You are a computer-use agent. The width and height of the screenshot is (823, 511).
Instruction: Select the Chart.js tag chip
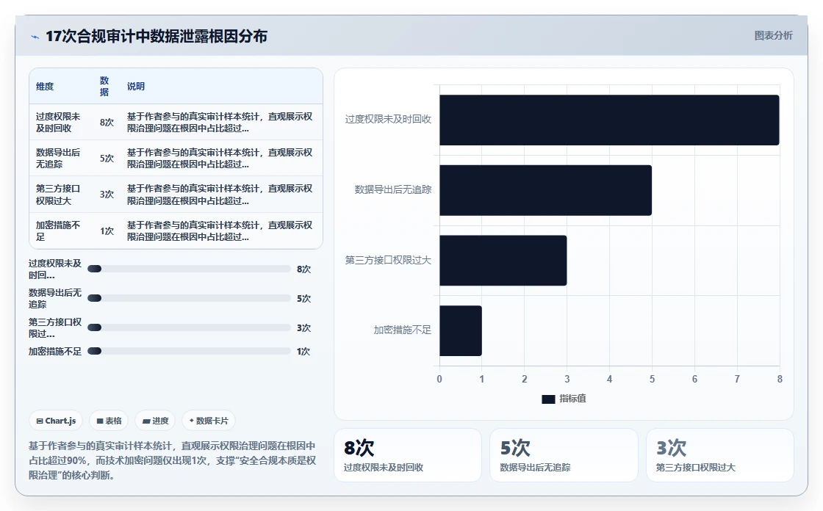tap(56, 421)
